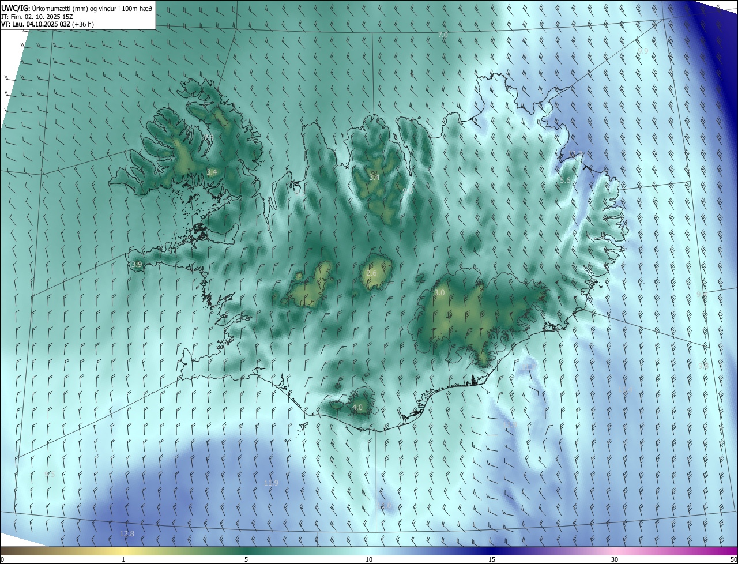Click the 3.9 value label on the map
The image size is (738, 564).
(x=137, y=265)
